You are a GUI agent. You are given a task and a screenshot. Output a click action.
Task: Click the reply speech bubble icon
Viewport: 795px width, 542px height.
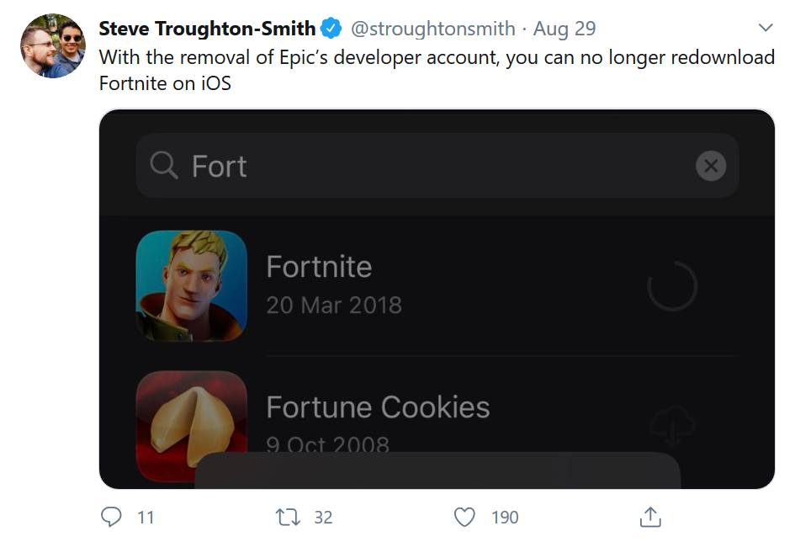click(x=112, y=516)
